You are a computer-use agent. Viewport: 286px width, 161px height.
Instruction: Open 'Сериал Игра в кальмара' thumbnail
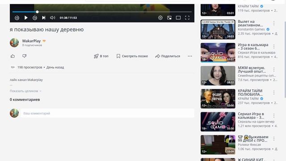pyautogui.click(x=218, y=122)
